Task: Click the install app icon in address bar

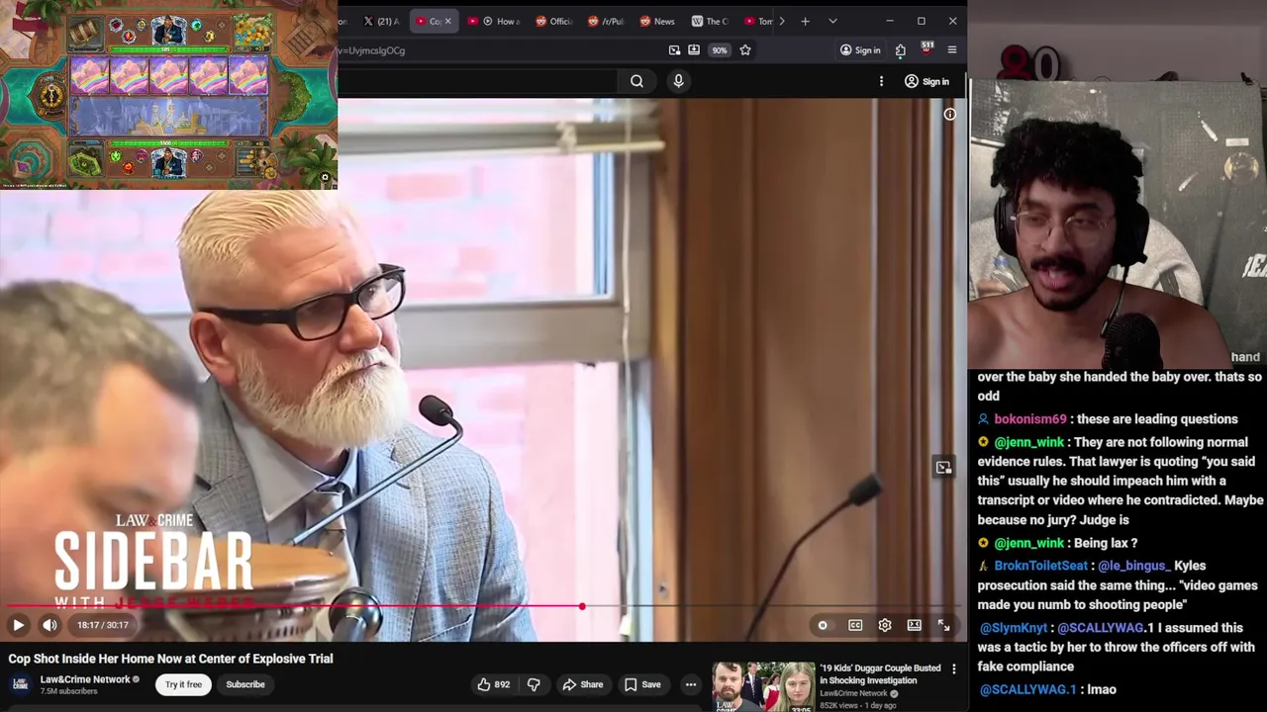Action: point(694,50)
